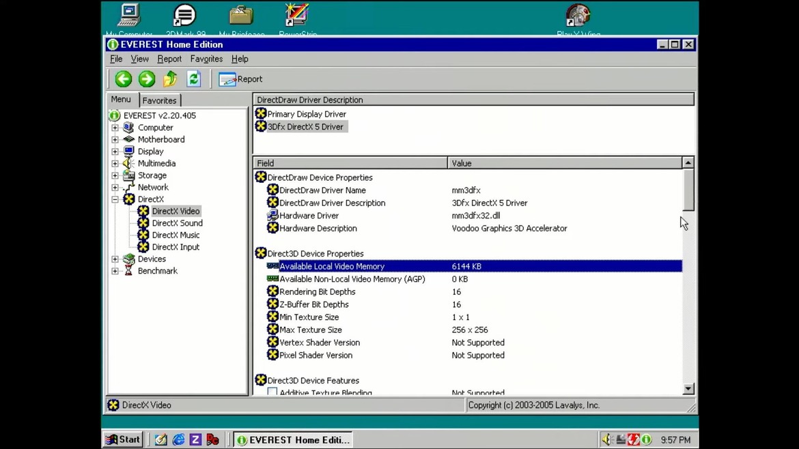Open the Windows Start menu
This screenshot has height=449, width=799.
(x=123, y=439)
